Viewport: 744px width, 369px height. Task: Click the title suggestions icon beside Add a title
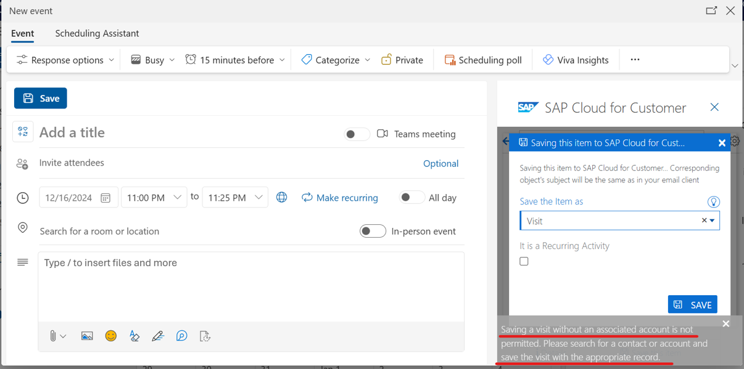pos(23,132)
